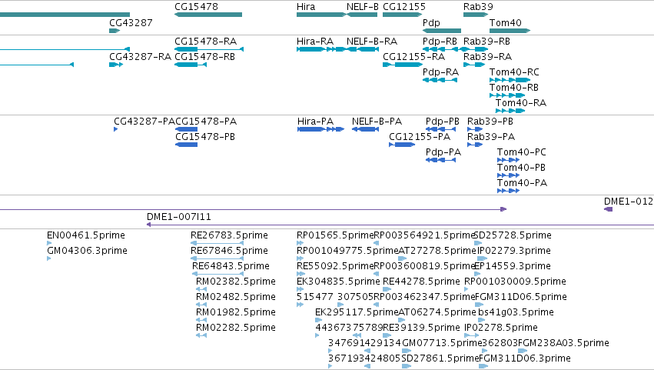Select the CG12155 gene label

click(404, 7)
